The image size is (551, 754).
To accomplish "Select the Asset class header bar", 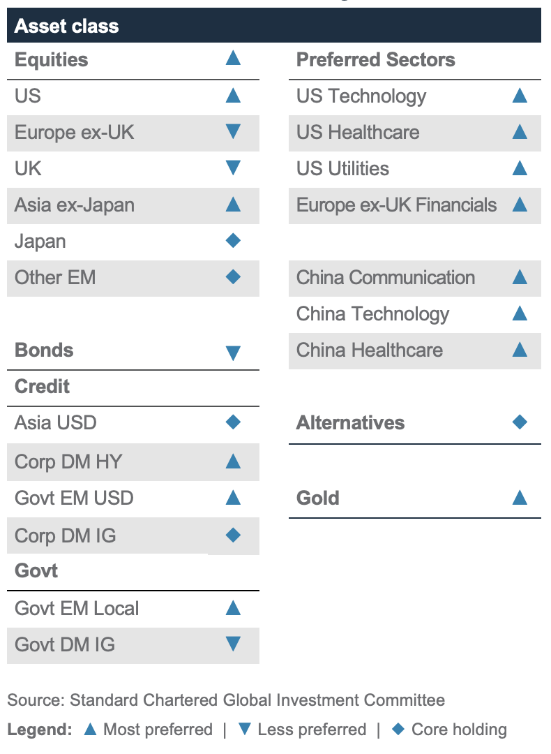I will (274, 26).
